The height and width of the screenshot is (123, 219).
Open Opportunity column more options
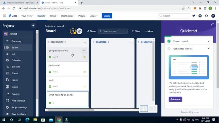click(x=86, y=42)
